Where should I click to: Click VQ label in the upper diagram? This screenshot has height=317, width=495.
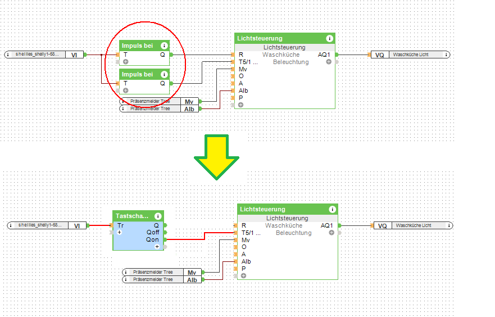(x=379, y=55)
